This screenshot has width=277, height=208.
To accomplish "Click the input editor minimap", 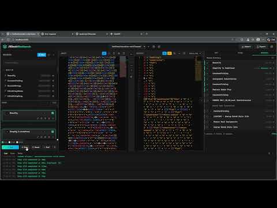I will click(123, 66).
